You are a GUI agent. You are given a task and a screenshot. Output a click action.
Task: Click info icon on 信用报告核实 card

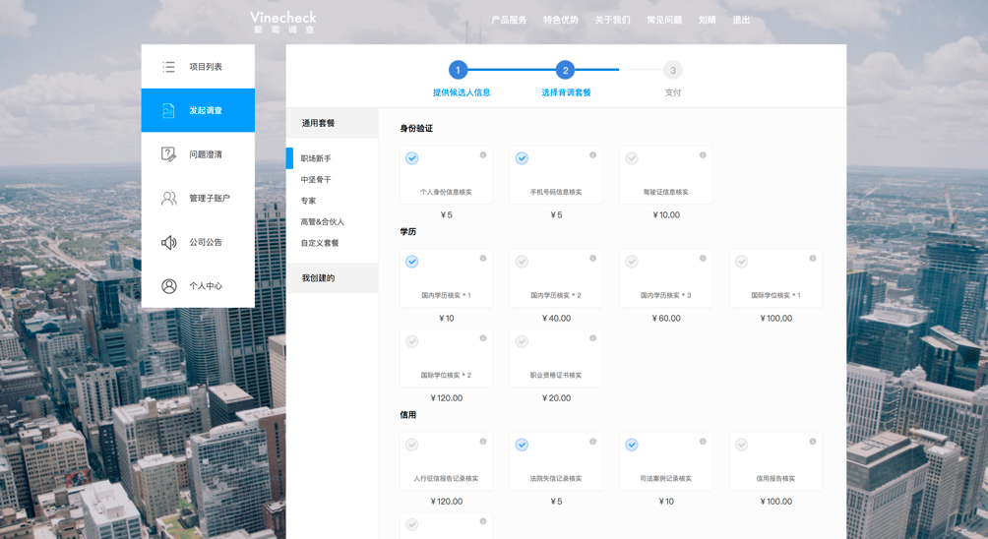click(813, 442)
